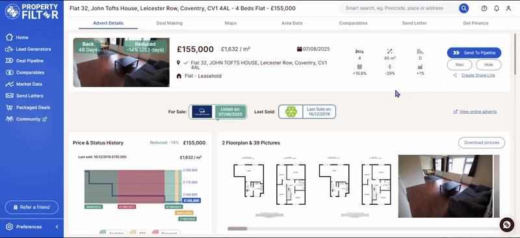The image size is (520, 238).
Task: Switch to the Send Letter tab
Action: click(414, 23)
